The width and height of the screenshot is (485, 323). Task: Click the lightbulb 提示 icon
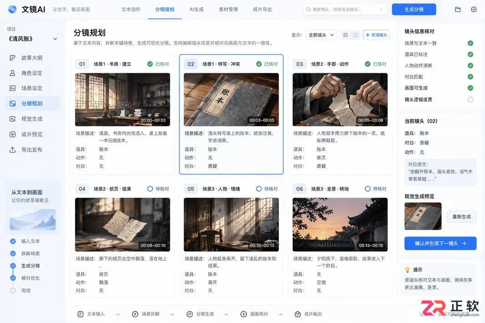[408, 269]
